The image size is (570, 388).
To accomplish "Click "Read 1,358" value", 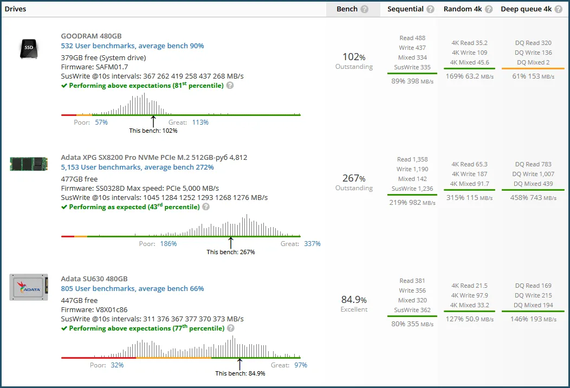I will [x=412, y=160].
